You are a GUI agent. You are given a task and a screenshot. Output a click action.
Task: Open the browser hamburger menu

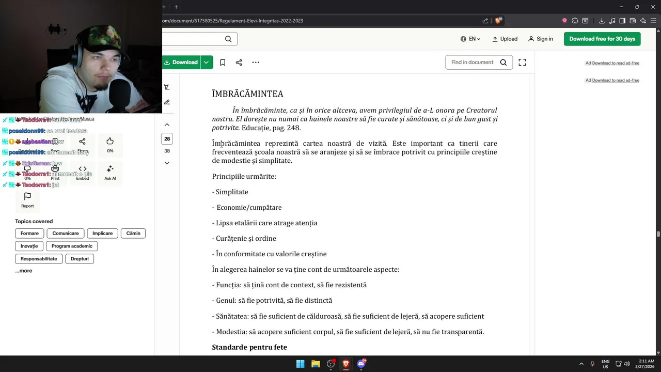pos(653,21)
